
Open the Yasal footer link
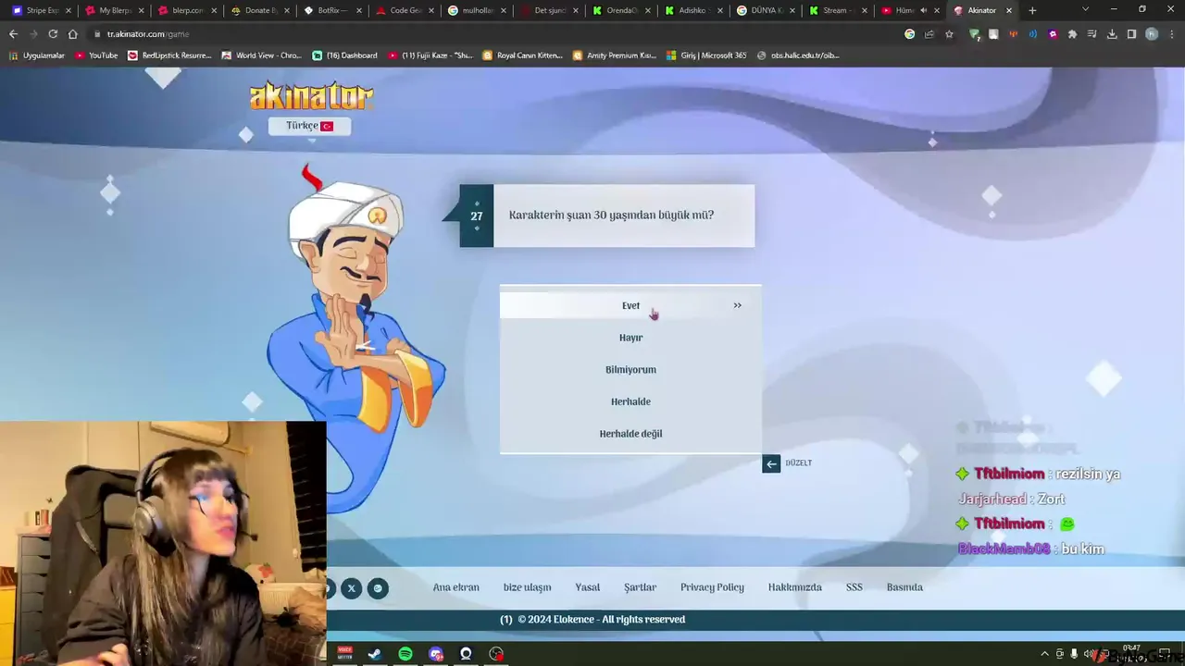point(587,587)
